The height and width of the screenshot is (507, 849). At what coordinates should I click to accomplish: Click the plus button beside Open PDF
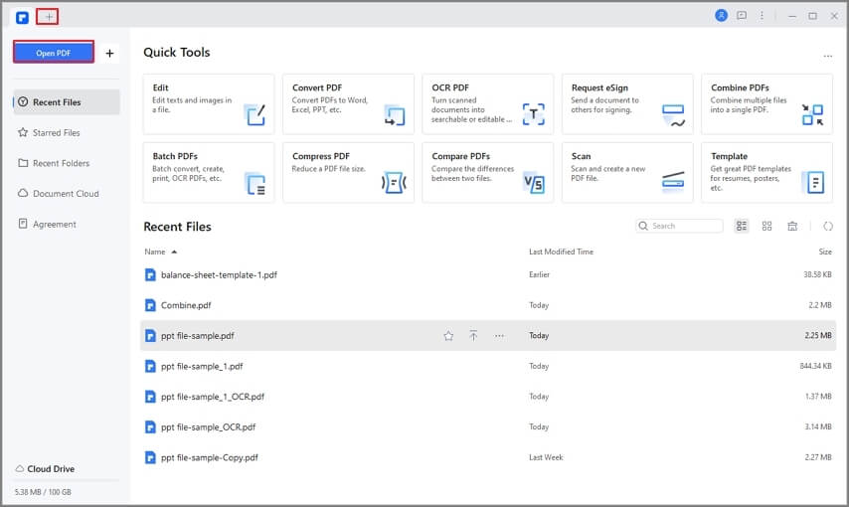(109, 53)
